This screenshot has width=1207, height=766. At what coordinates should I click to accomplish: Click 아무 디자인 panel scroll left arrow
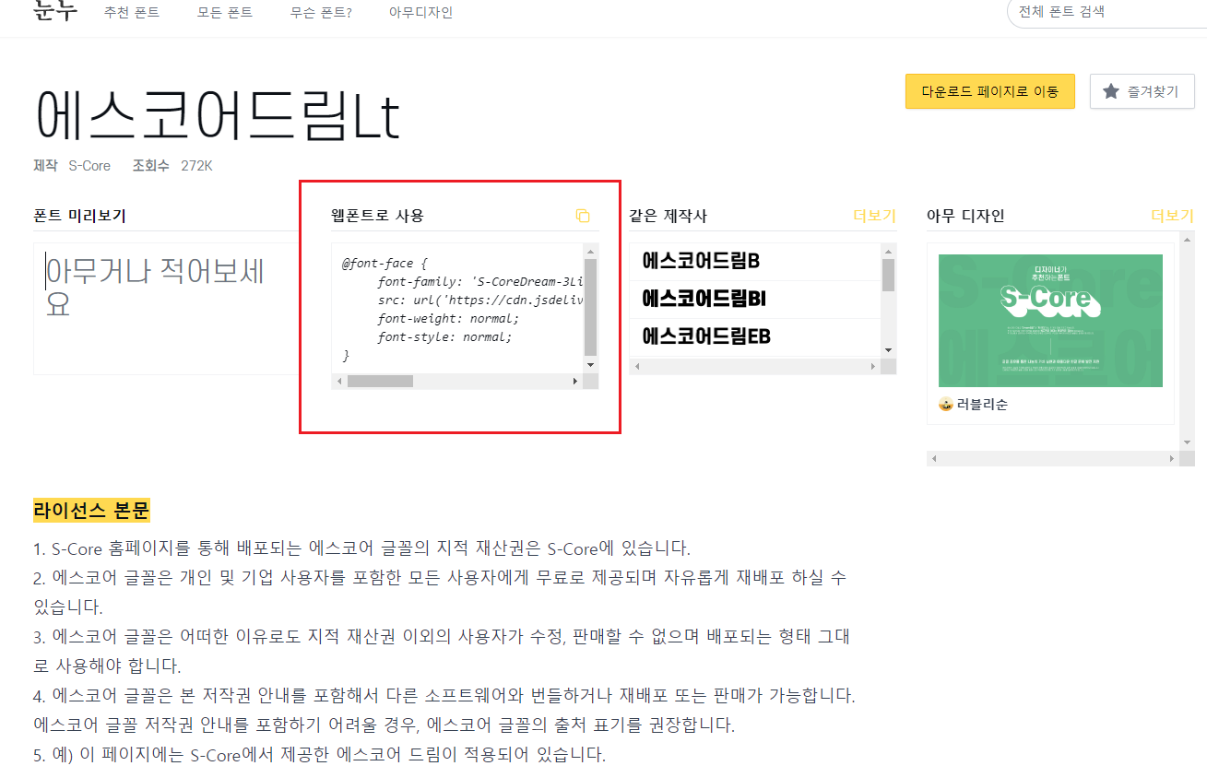pos(935,458)
